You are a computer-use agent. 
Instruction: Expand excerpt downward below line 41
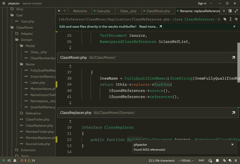click(x=70, y=103)
